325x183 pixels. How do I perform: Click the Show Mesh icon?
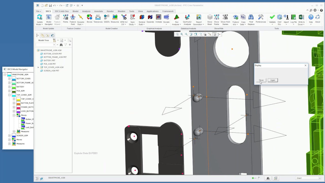coord(210,17)
